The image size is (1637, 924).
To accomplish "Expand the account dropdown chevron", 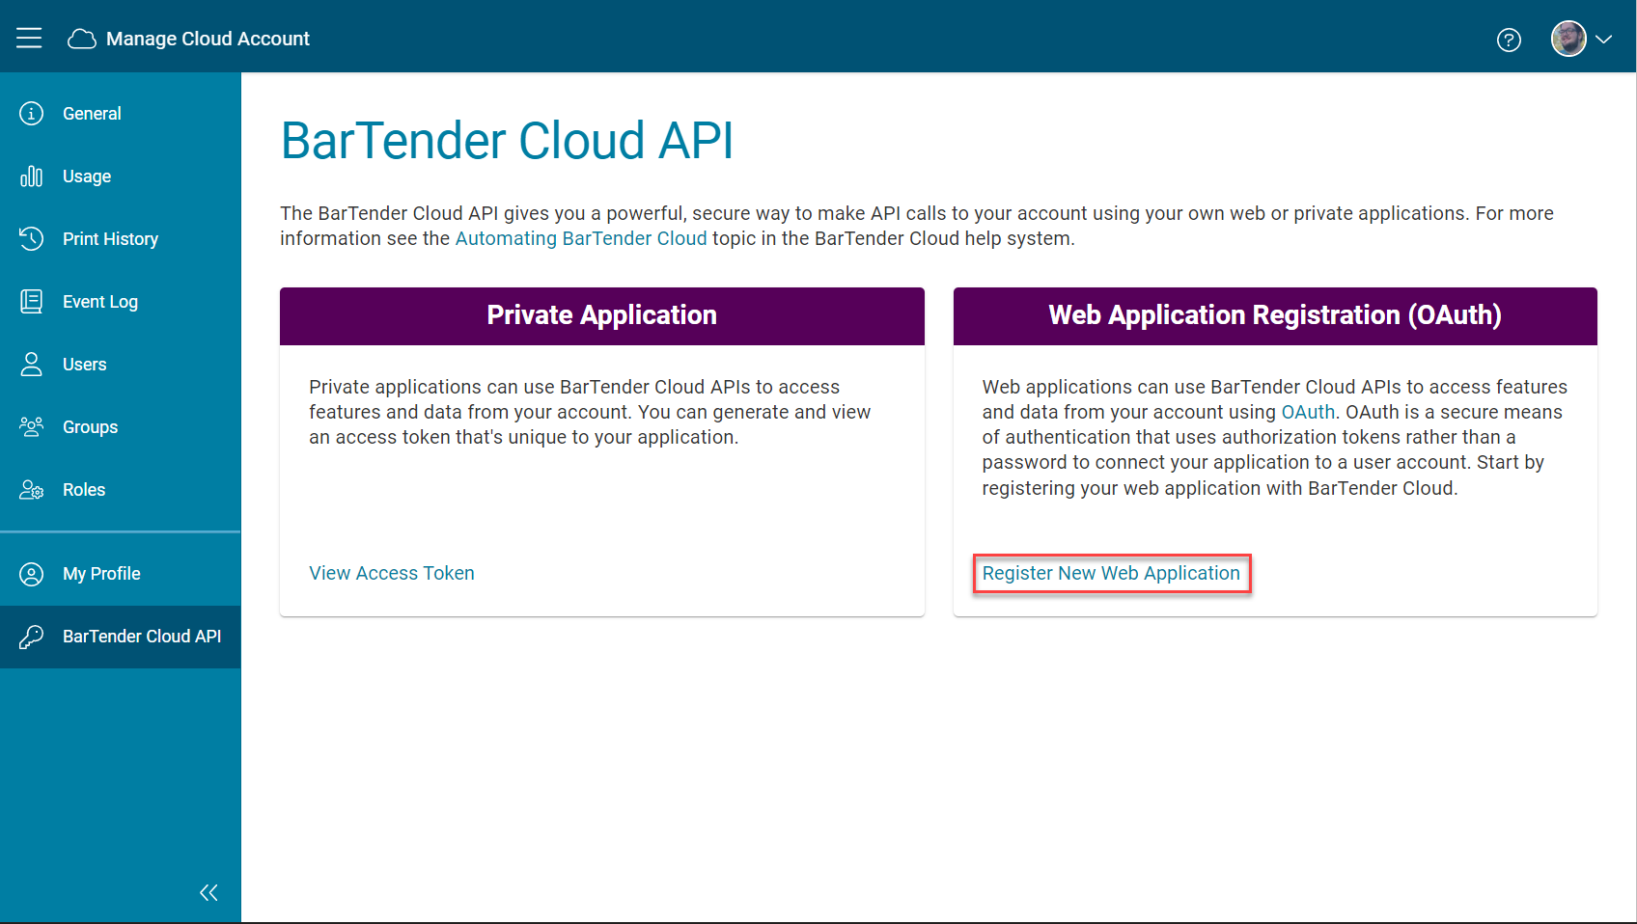I will click(x=1604, y=40).
